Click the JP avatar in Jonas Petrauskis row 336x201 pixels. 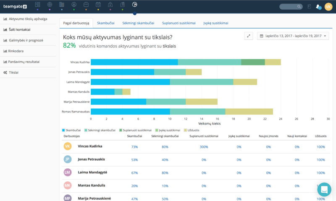[x=68, y=159]
